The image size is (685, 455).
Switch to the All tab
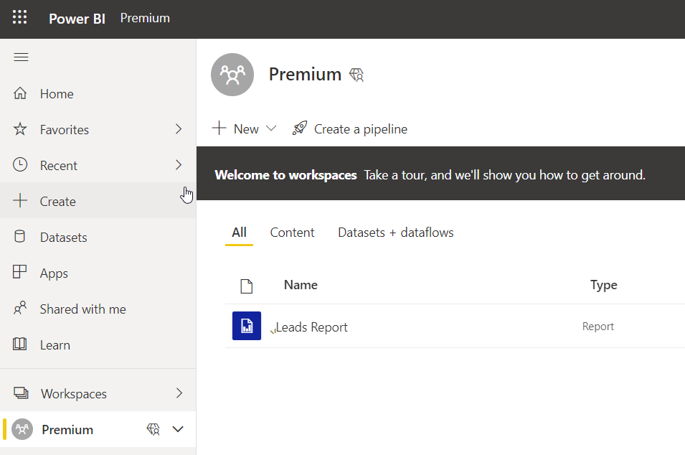(240, 232)
